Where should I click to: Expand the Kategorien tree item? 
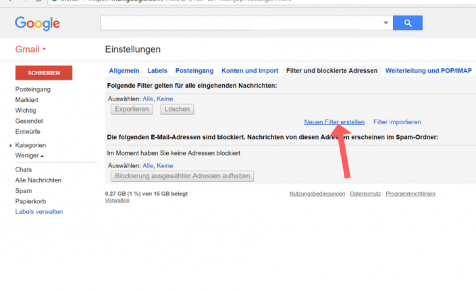coord(11,145)
